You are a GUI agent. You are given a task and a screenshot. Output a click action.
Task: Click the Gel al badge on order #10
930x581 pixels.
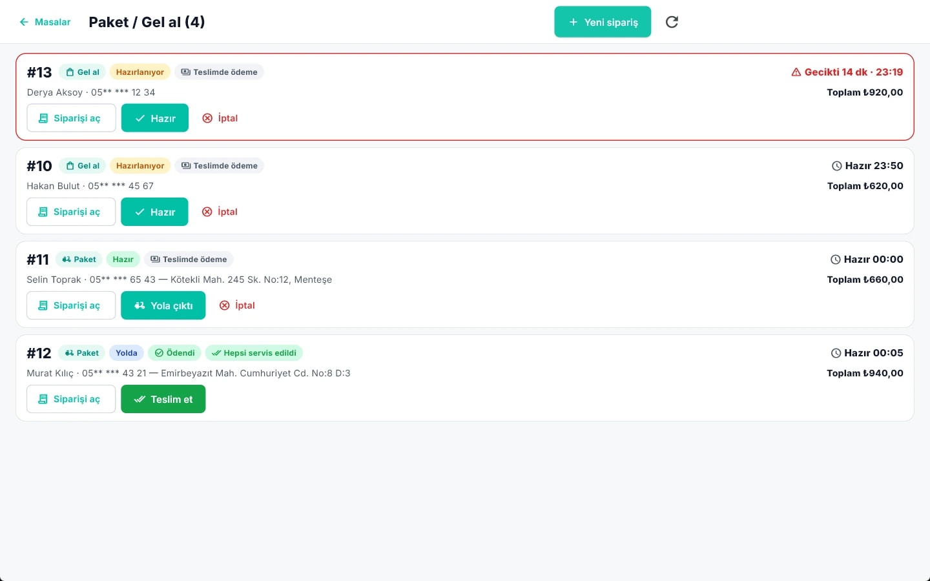[x=83, y=166]
